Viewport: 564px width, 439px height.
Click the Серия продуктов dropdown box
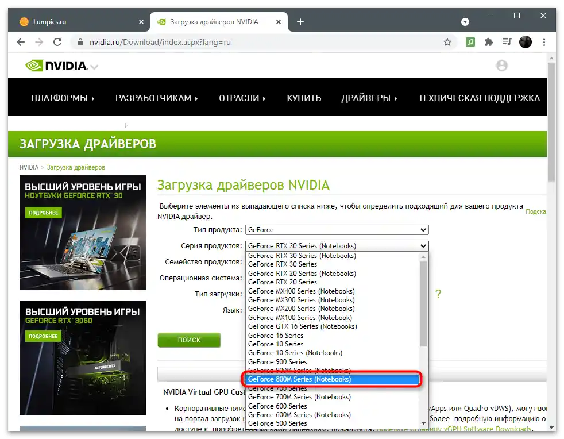click(x=337, y=246)
